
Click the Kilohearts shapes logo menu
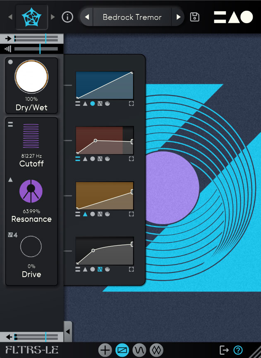click(x=233, y=17)
